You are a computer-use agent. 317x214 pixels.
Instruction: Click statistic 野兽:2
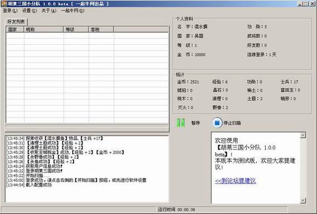pyautogui.click(x=221, y=107)
